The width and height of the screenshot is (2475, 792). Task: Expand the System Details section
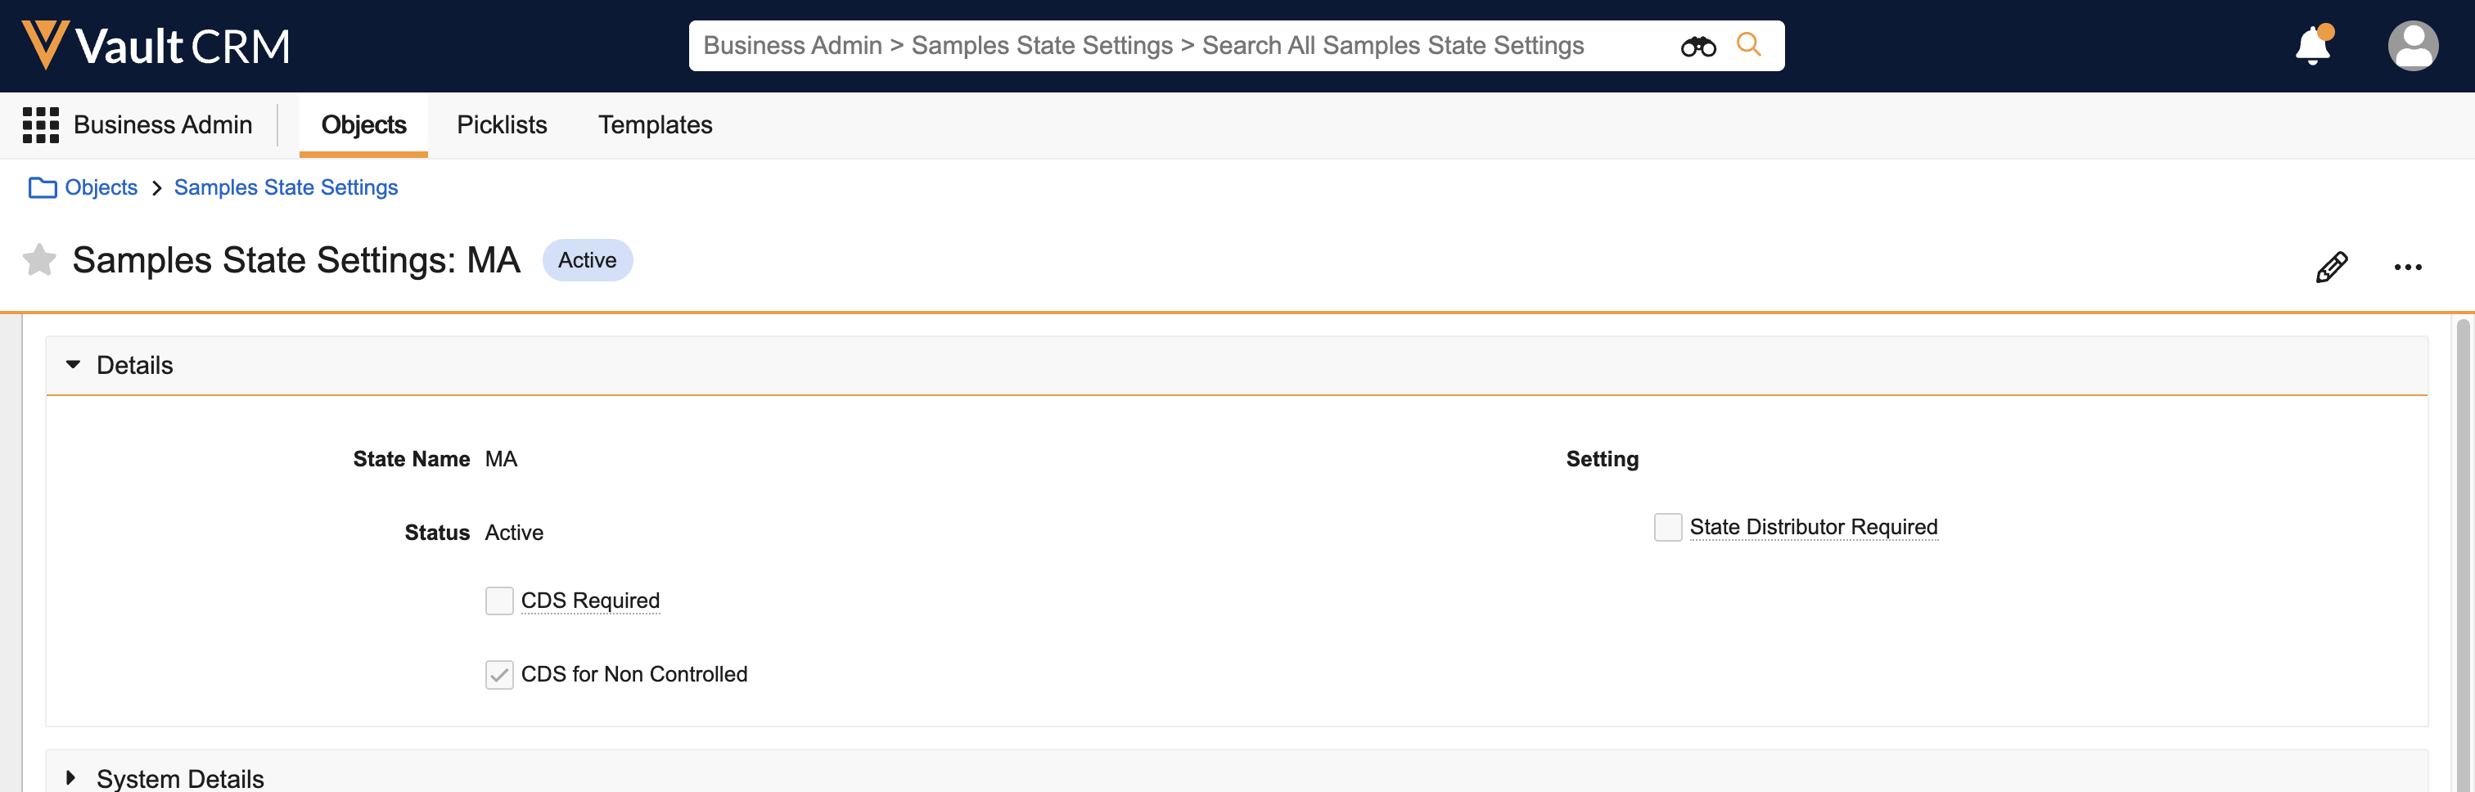[x=71, y=777]
